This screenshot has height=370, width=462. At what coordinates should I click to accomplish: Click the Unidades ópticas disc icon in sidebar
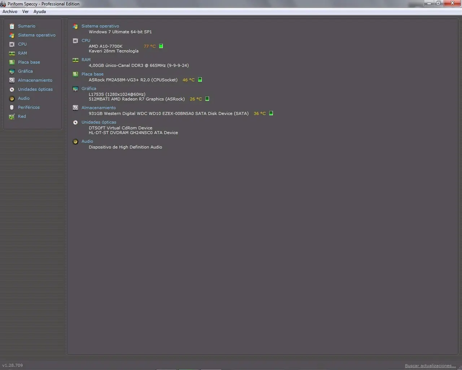click(12, 89)
